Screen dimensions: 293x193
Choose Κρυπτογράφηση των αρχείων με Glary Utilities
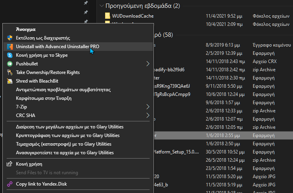tap(68, 135)
